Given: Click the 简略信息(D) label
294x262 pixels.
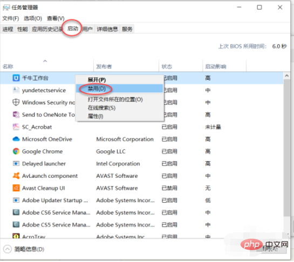Looking at the screenshot, I should 30,249.
